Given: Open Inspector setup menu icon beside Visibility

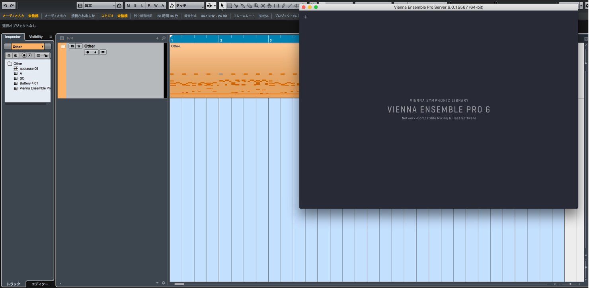Looking at the screenshot, I should tap(51, 37).
